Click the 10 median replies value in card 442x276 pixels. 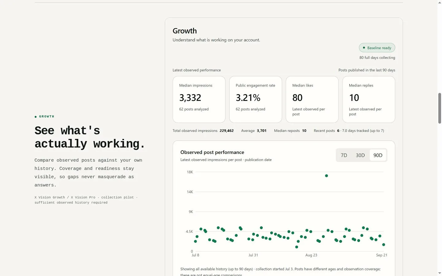pos(354,98)
